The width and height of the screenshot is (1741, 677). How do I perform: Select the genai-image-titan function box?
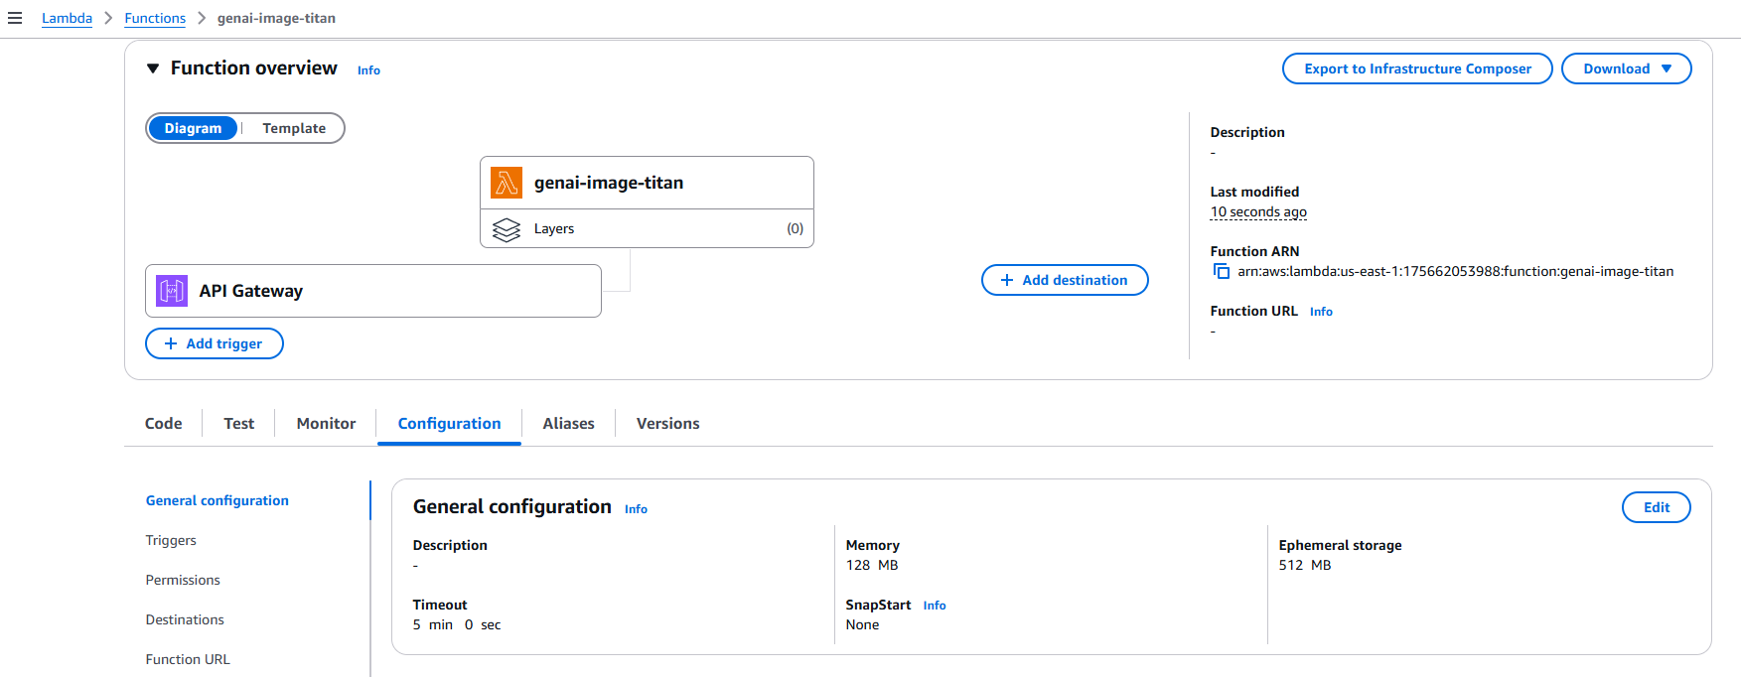[x=647, y=183]
